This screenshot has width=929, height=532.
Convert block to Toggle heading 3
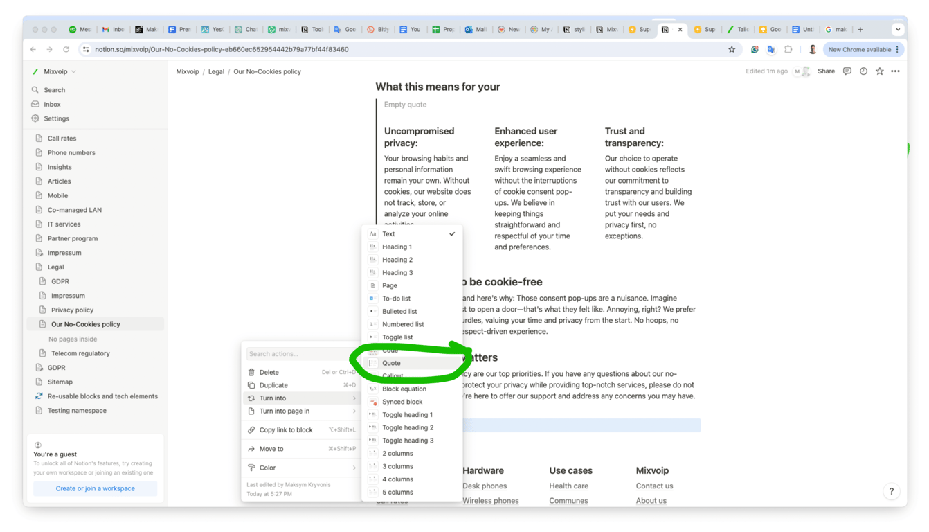(x=412, y=441)
